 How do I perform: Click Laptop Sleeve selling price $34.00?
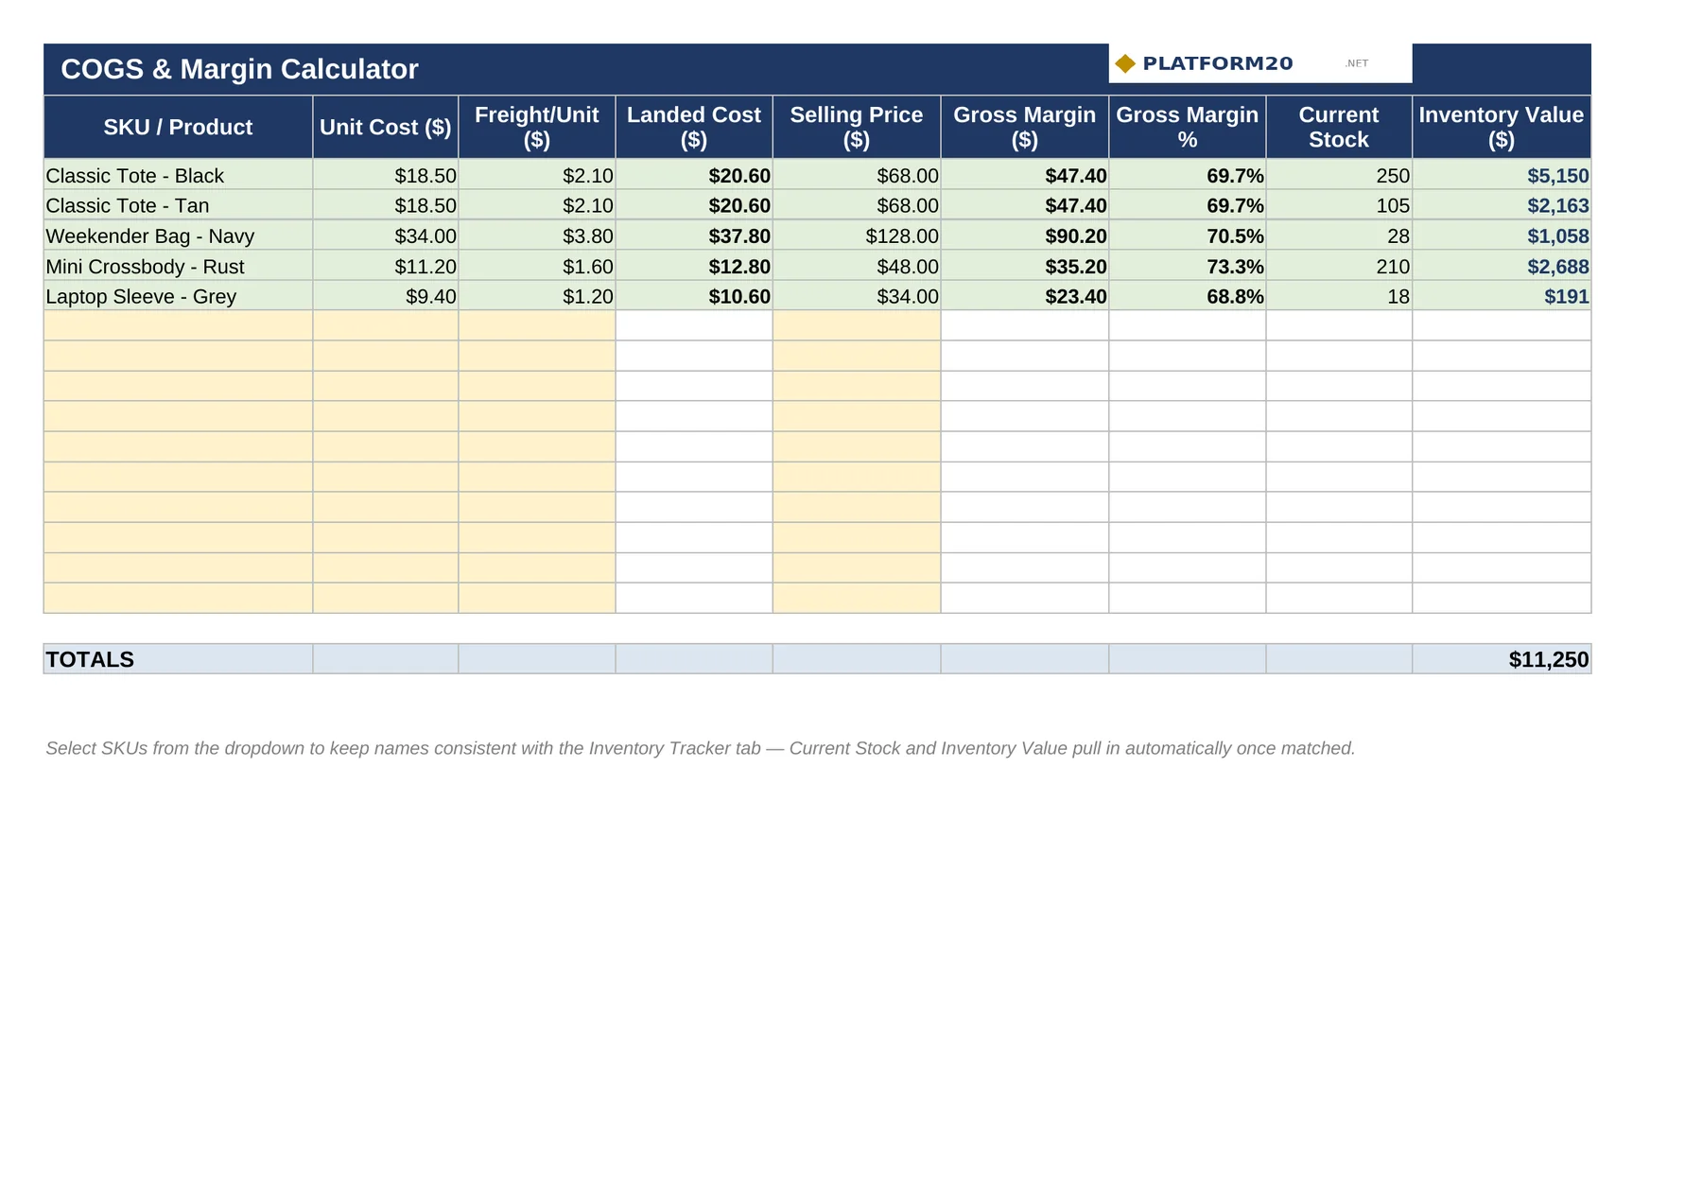[857, 296]
